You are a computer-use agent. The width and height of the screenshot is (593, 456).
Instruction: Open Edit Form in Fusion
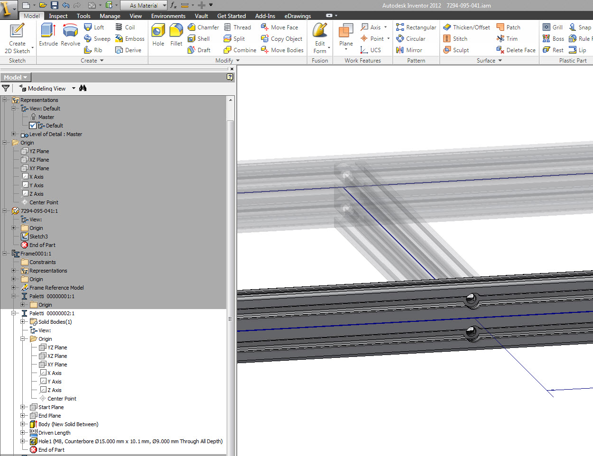(320, 38)
